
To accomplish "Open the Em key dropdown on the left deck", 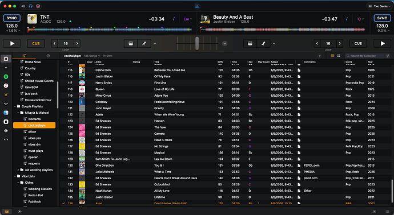I will coord(188,19).
